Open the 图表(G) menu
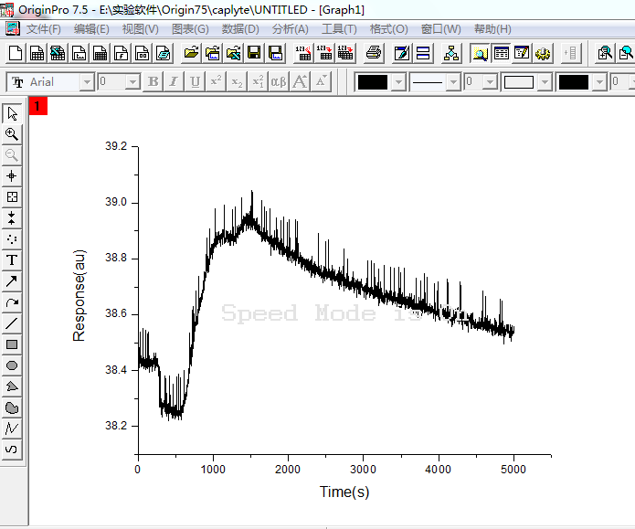 pyautogui.click(x=190, y=29)
